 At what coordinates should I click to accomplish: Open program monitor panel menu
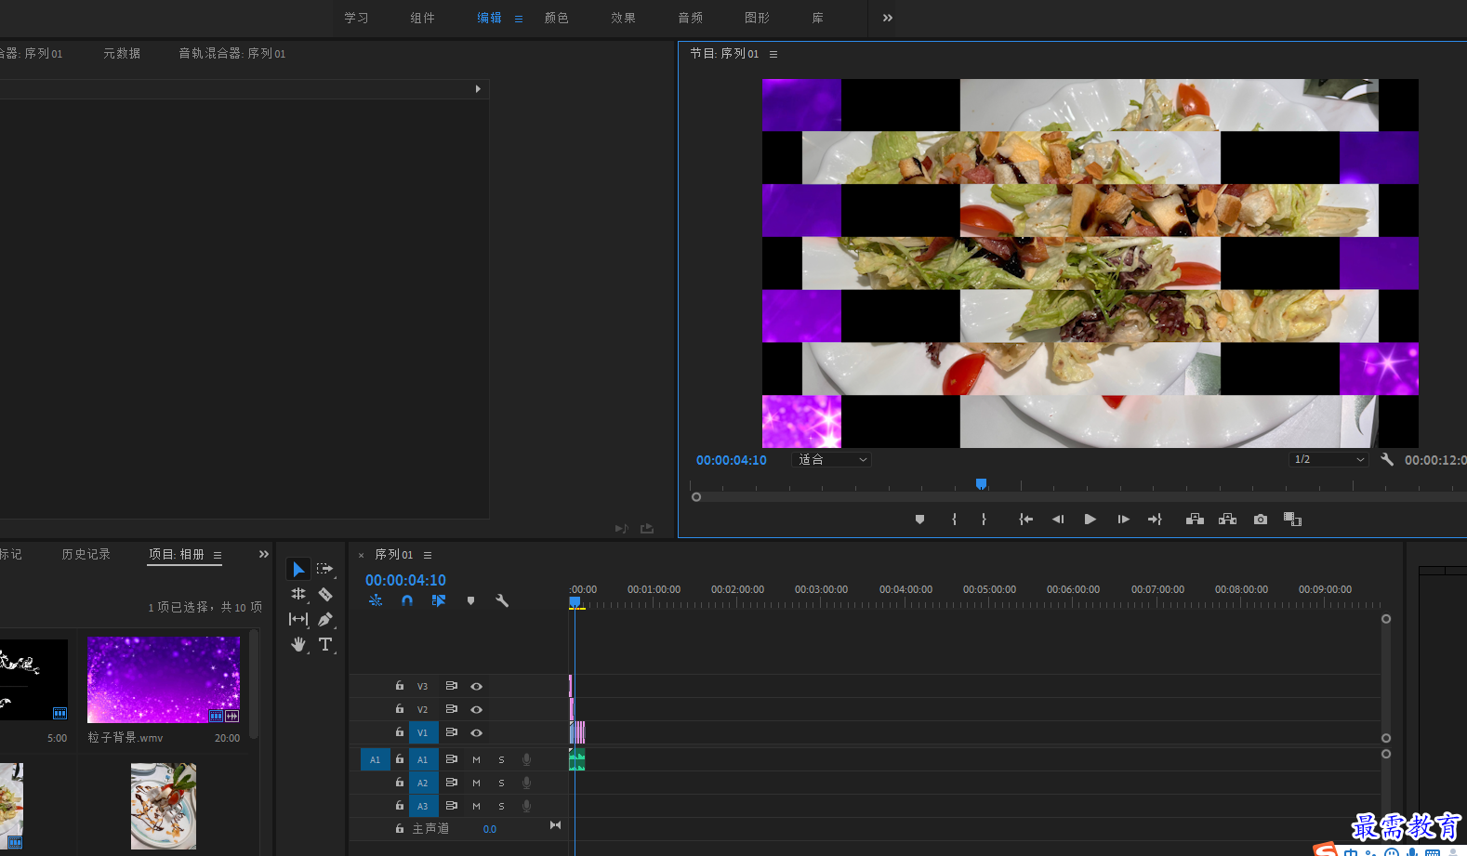point(773,54)
